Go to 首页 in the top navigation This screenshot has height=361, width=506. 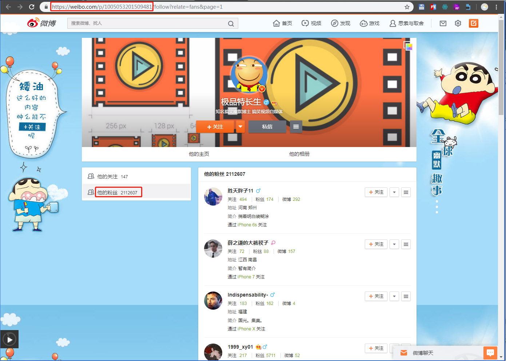[x=282, y=23]
